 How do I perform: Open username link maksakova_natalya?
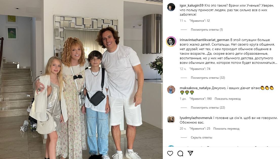(x=195, y=88)
